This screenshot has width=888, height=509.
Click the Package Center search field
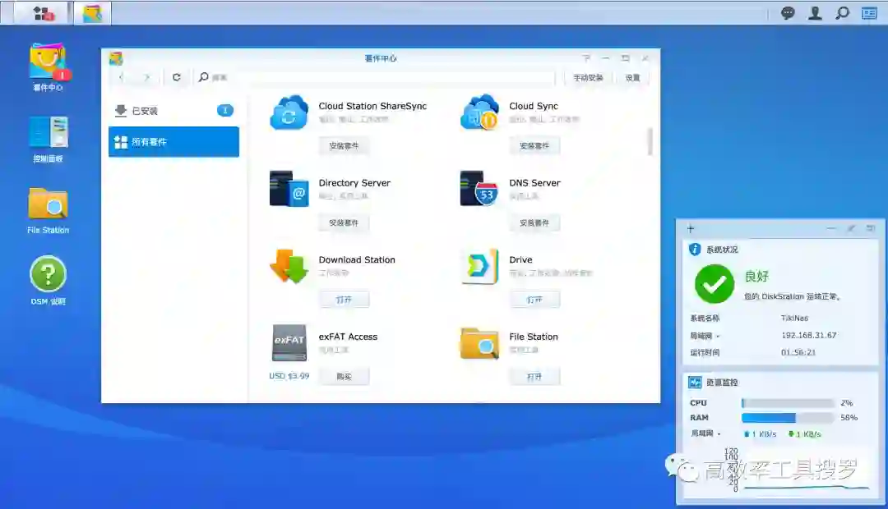coord(374,77)
